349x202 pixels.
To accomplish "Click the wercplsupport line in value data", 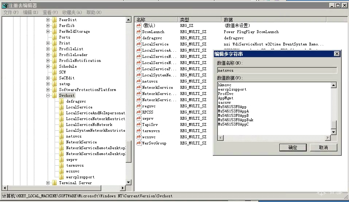I will pos(232,90).
